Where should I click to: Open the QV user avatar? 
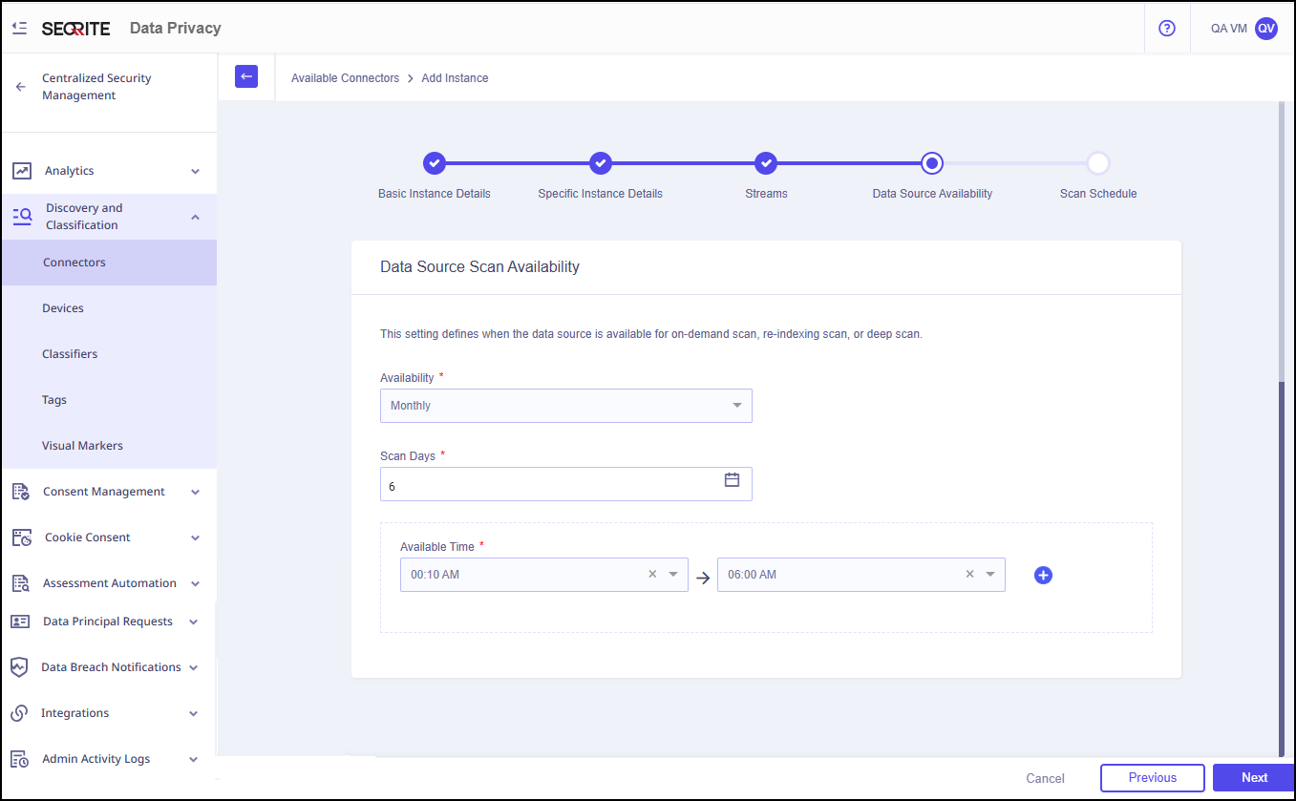(x=1265, y=29)
